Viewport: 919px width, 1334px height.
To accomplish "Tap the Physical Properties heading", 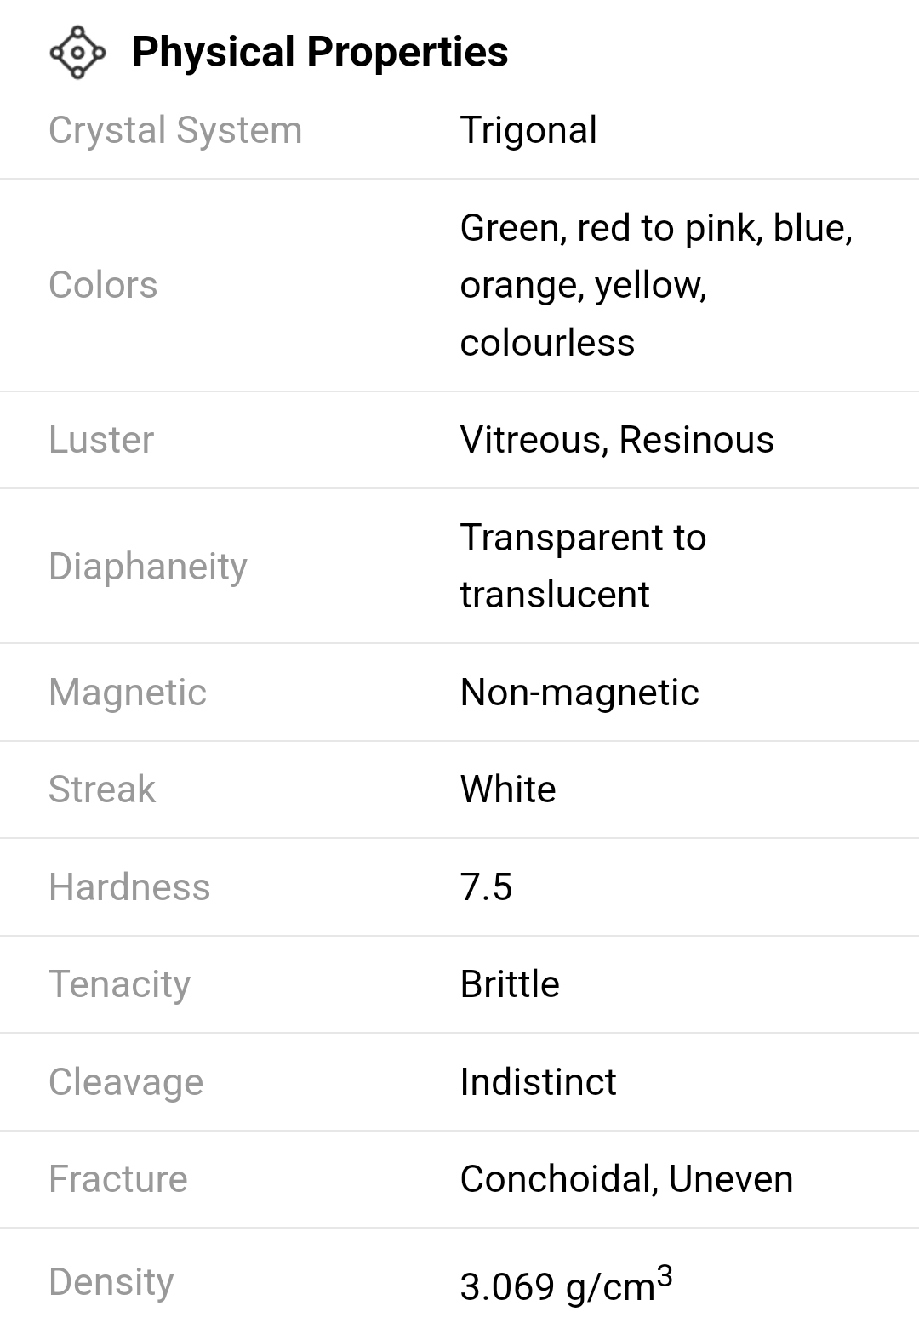I will coord(320,52).
